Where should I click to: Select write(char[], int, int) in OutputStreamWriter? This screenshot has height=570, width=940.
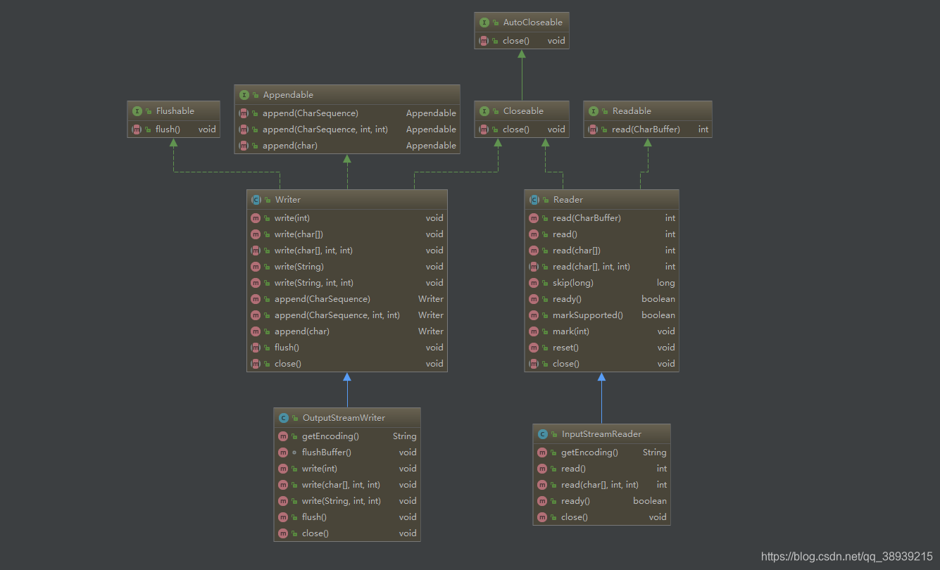tap(347, 485)
